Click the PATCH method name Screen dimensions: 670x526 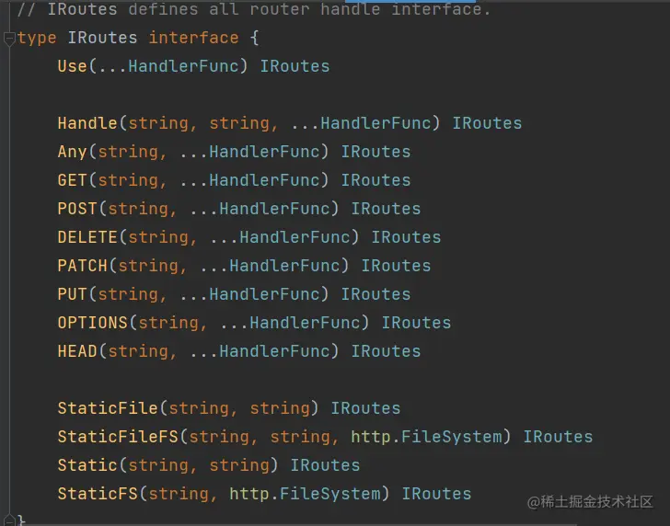(x=83, y=266)
